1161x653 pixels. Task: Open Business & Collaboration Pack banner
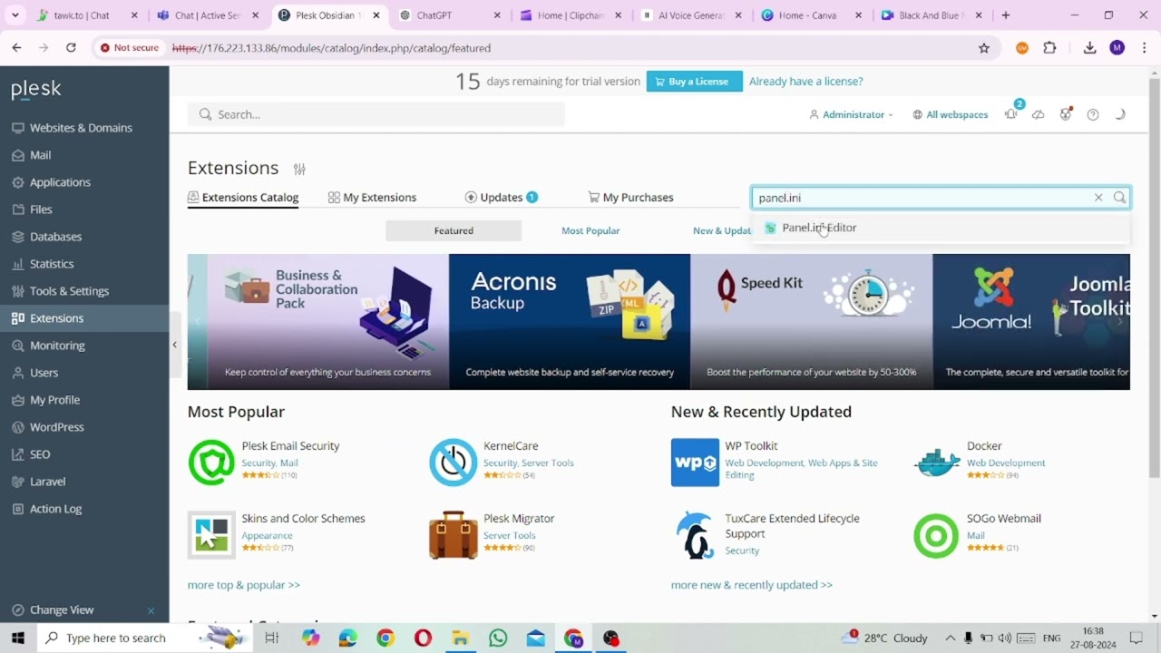327,322
